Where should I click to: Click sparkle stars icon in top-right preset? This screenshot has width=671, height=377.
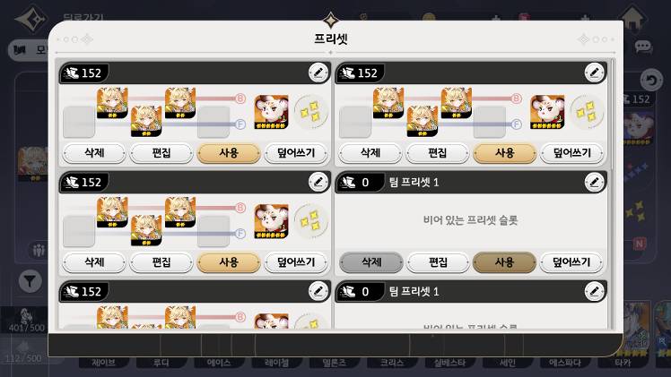587,112
